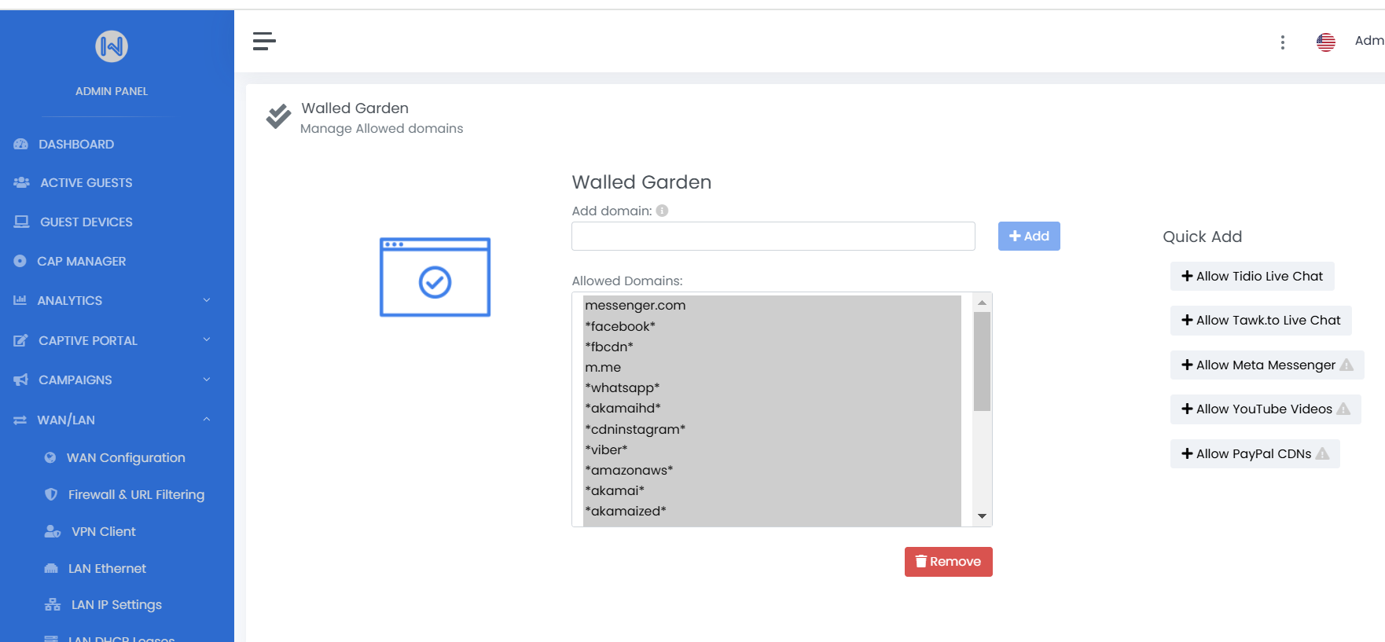Collapse the WAN/LAN submenu chevron
The image size is (1385, 642).
[x=207, y=420]
